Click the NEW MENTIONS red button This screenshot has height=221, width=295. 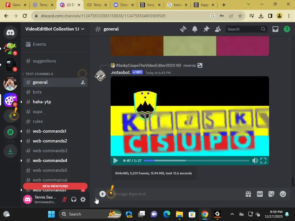55,186
